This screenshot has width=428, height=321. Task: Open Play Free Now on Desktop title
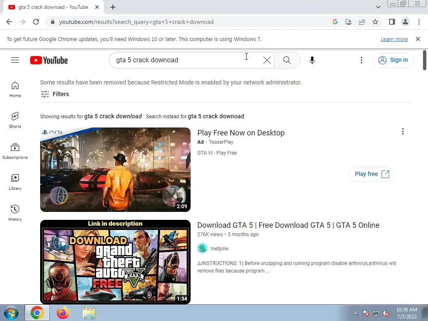241,133
